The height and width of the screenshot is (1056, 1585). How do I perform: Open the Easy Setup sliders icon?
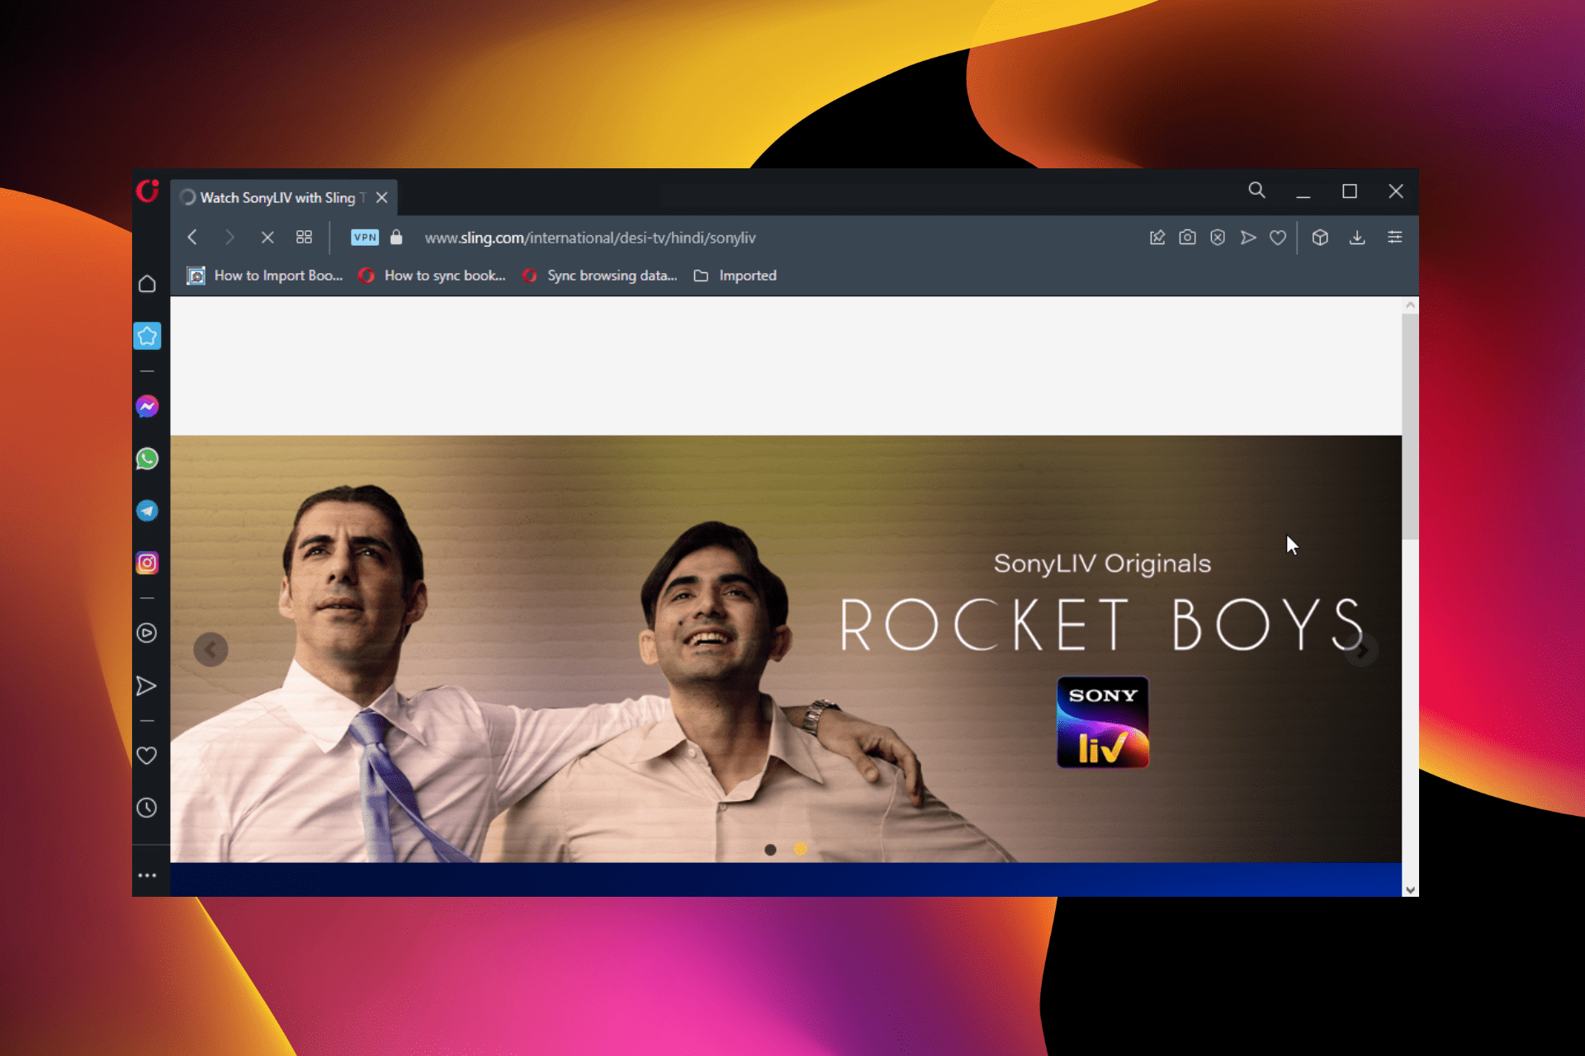1396,238
